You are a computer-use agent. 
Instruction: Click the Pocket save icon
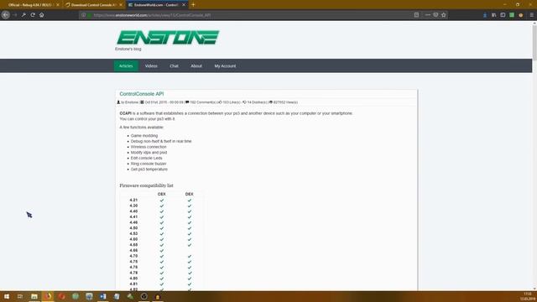(x=435, y=15)
